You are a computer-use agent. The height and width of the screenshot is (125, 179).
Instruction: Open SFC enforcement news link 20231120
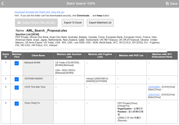(154, 95)
